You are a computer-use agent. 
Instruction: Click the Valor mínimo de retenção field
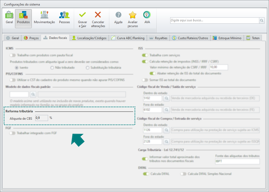pyautogui.click(x=219, y=67)
